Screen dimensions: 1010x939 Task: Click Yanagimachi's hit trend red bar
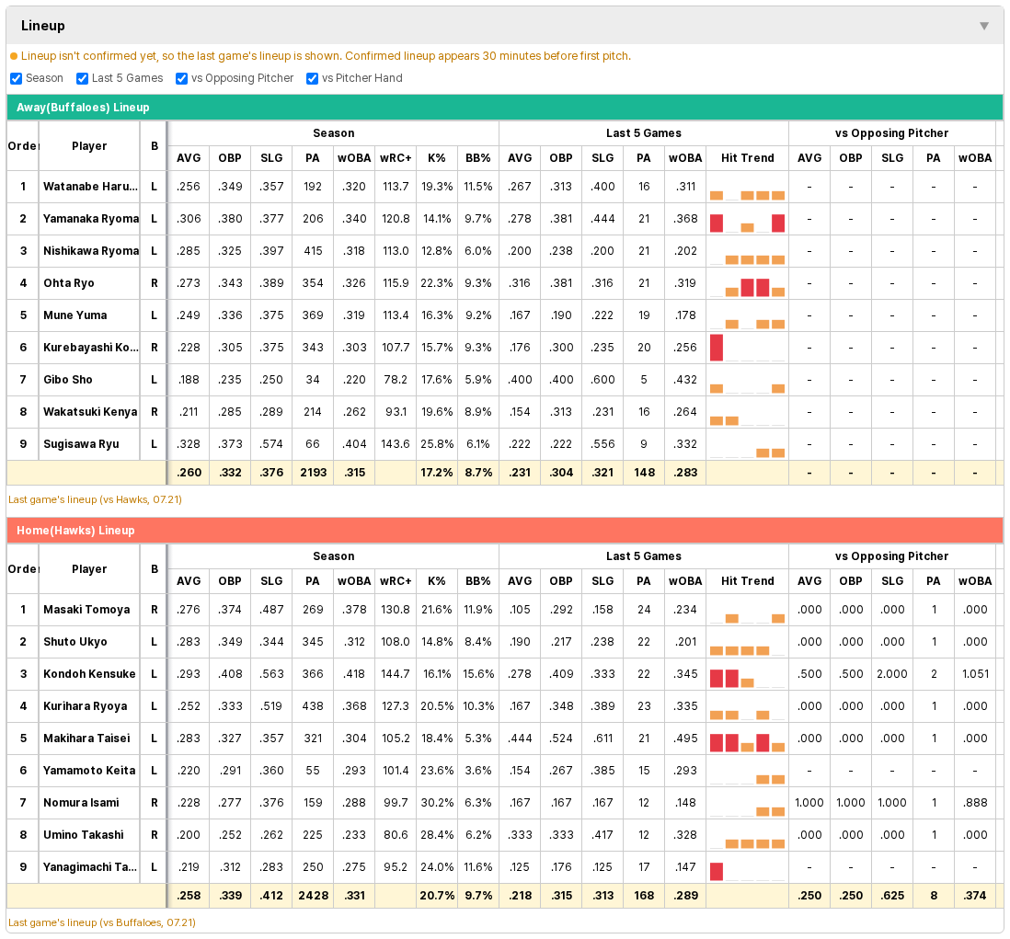[717, 871]
